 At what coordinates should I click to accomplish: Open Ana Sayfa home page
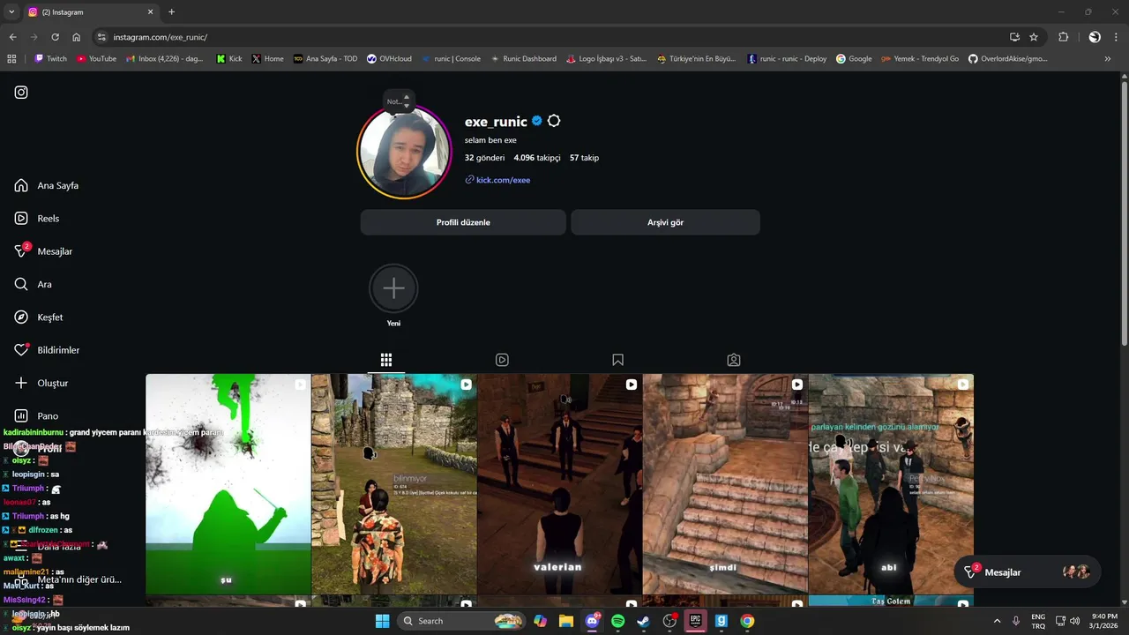click(47, 186)
